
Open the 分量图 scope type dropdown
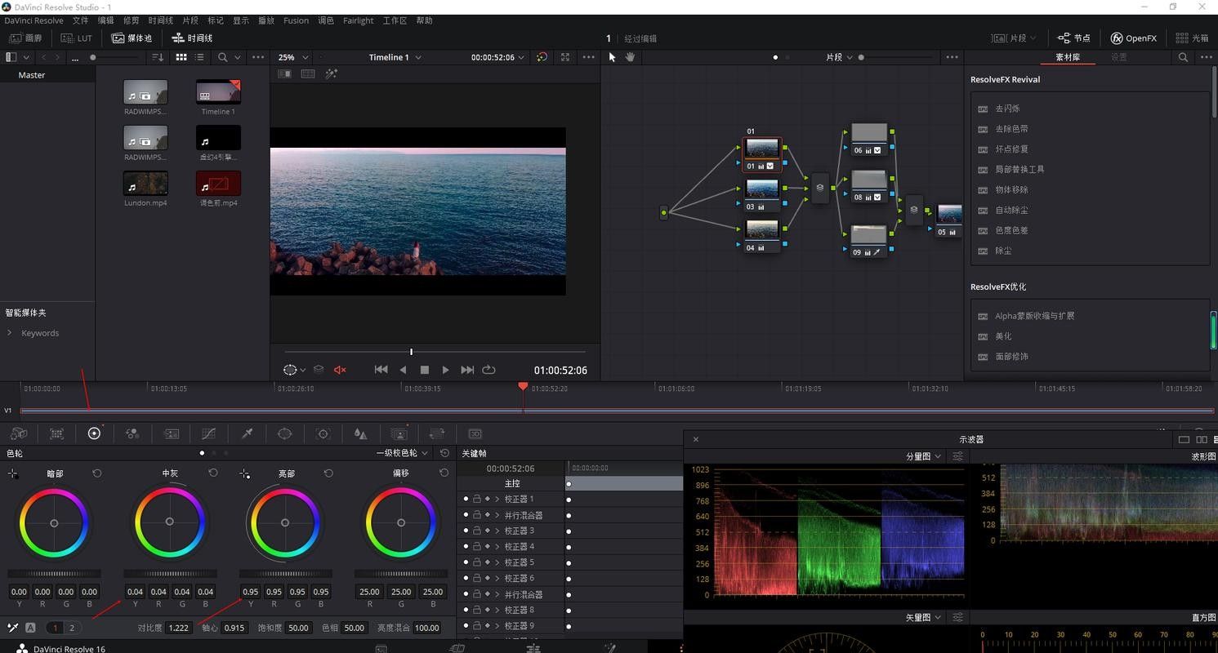[x=923, y=456]
